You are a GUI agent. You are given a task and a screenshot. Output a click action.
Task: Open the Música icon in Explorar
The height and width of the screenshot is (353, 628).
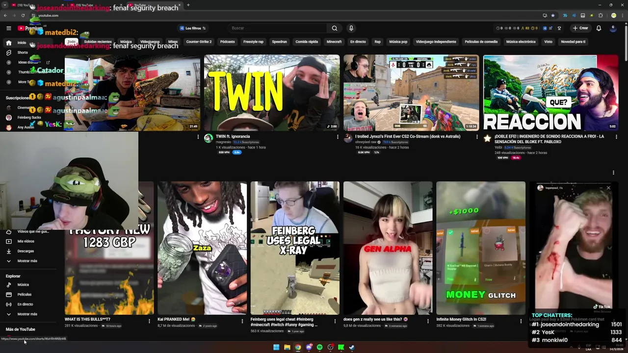(8, 284)
